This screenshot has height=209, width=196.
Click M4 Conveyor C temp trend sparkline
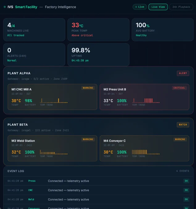[146, 152]
